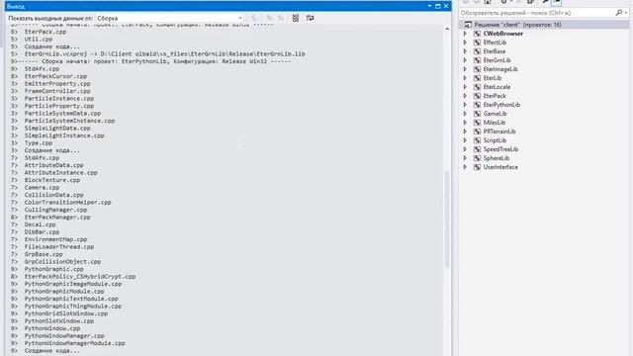The image size is (633, 356).
Task: Click the MilesLib project icon
Action: 477,123
